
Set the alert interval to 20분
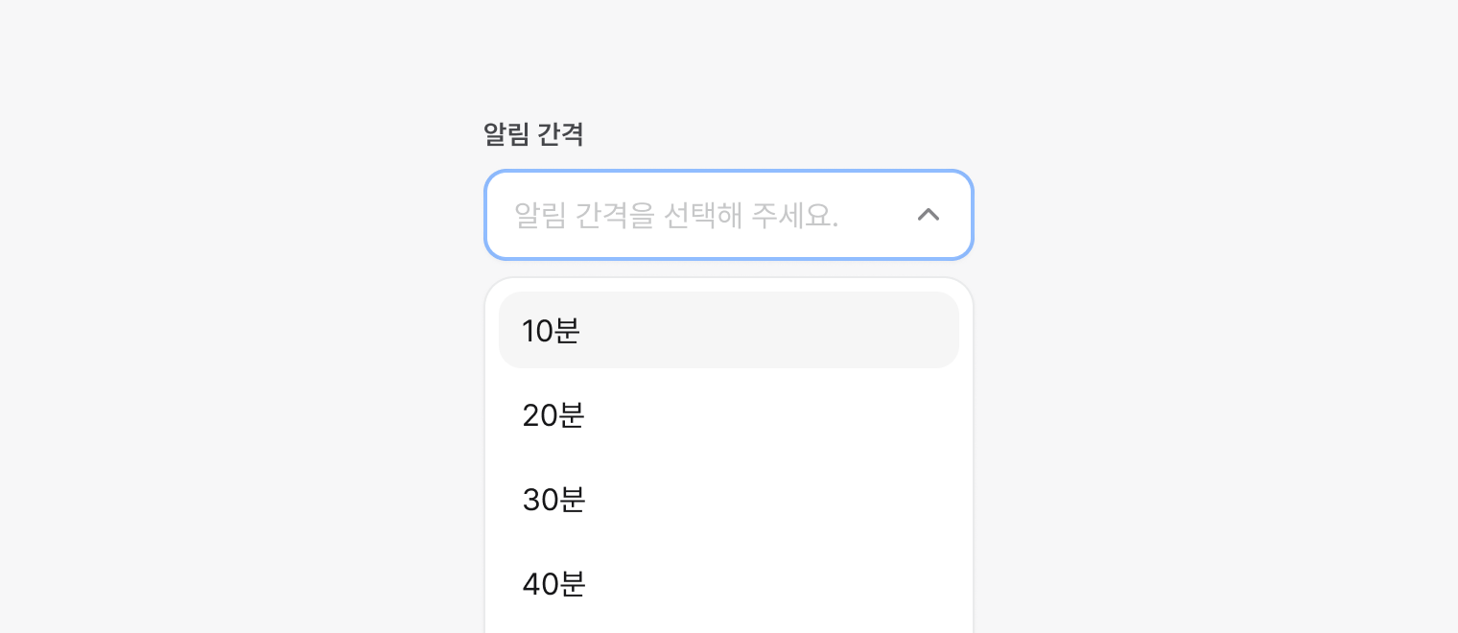[729, 415]
